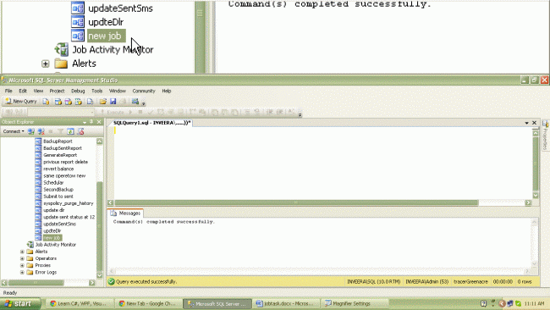This screenshot has height=310, width=550.
Task: Open the Edit menu
Action: [x=23, y=91]
